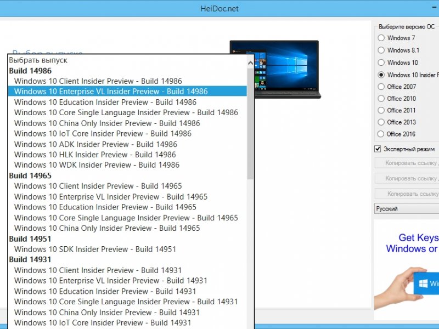The image size is (439, 329).
Task: Choose Windows 10 Client Insider Preview Build 14931
Action: (x=127, y=270)
